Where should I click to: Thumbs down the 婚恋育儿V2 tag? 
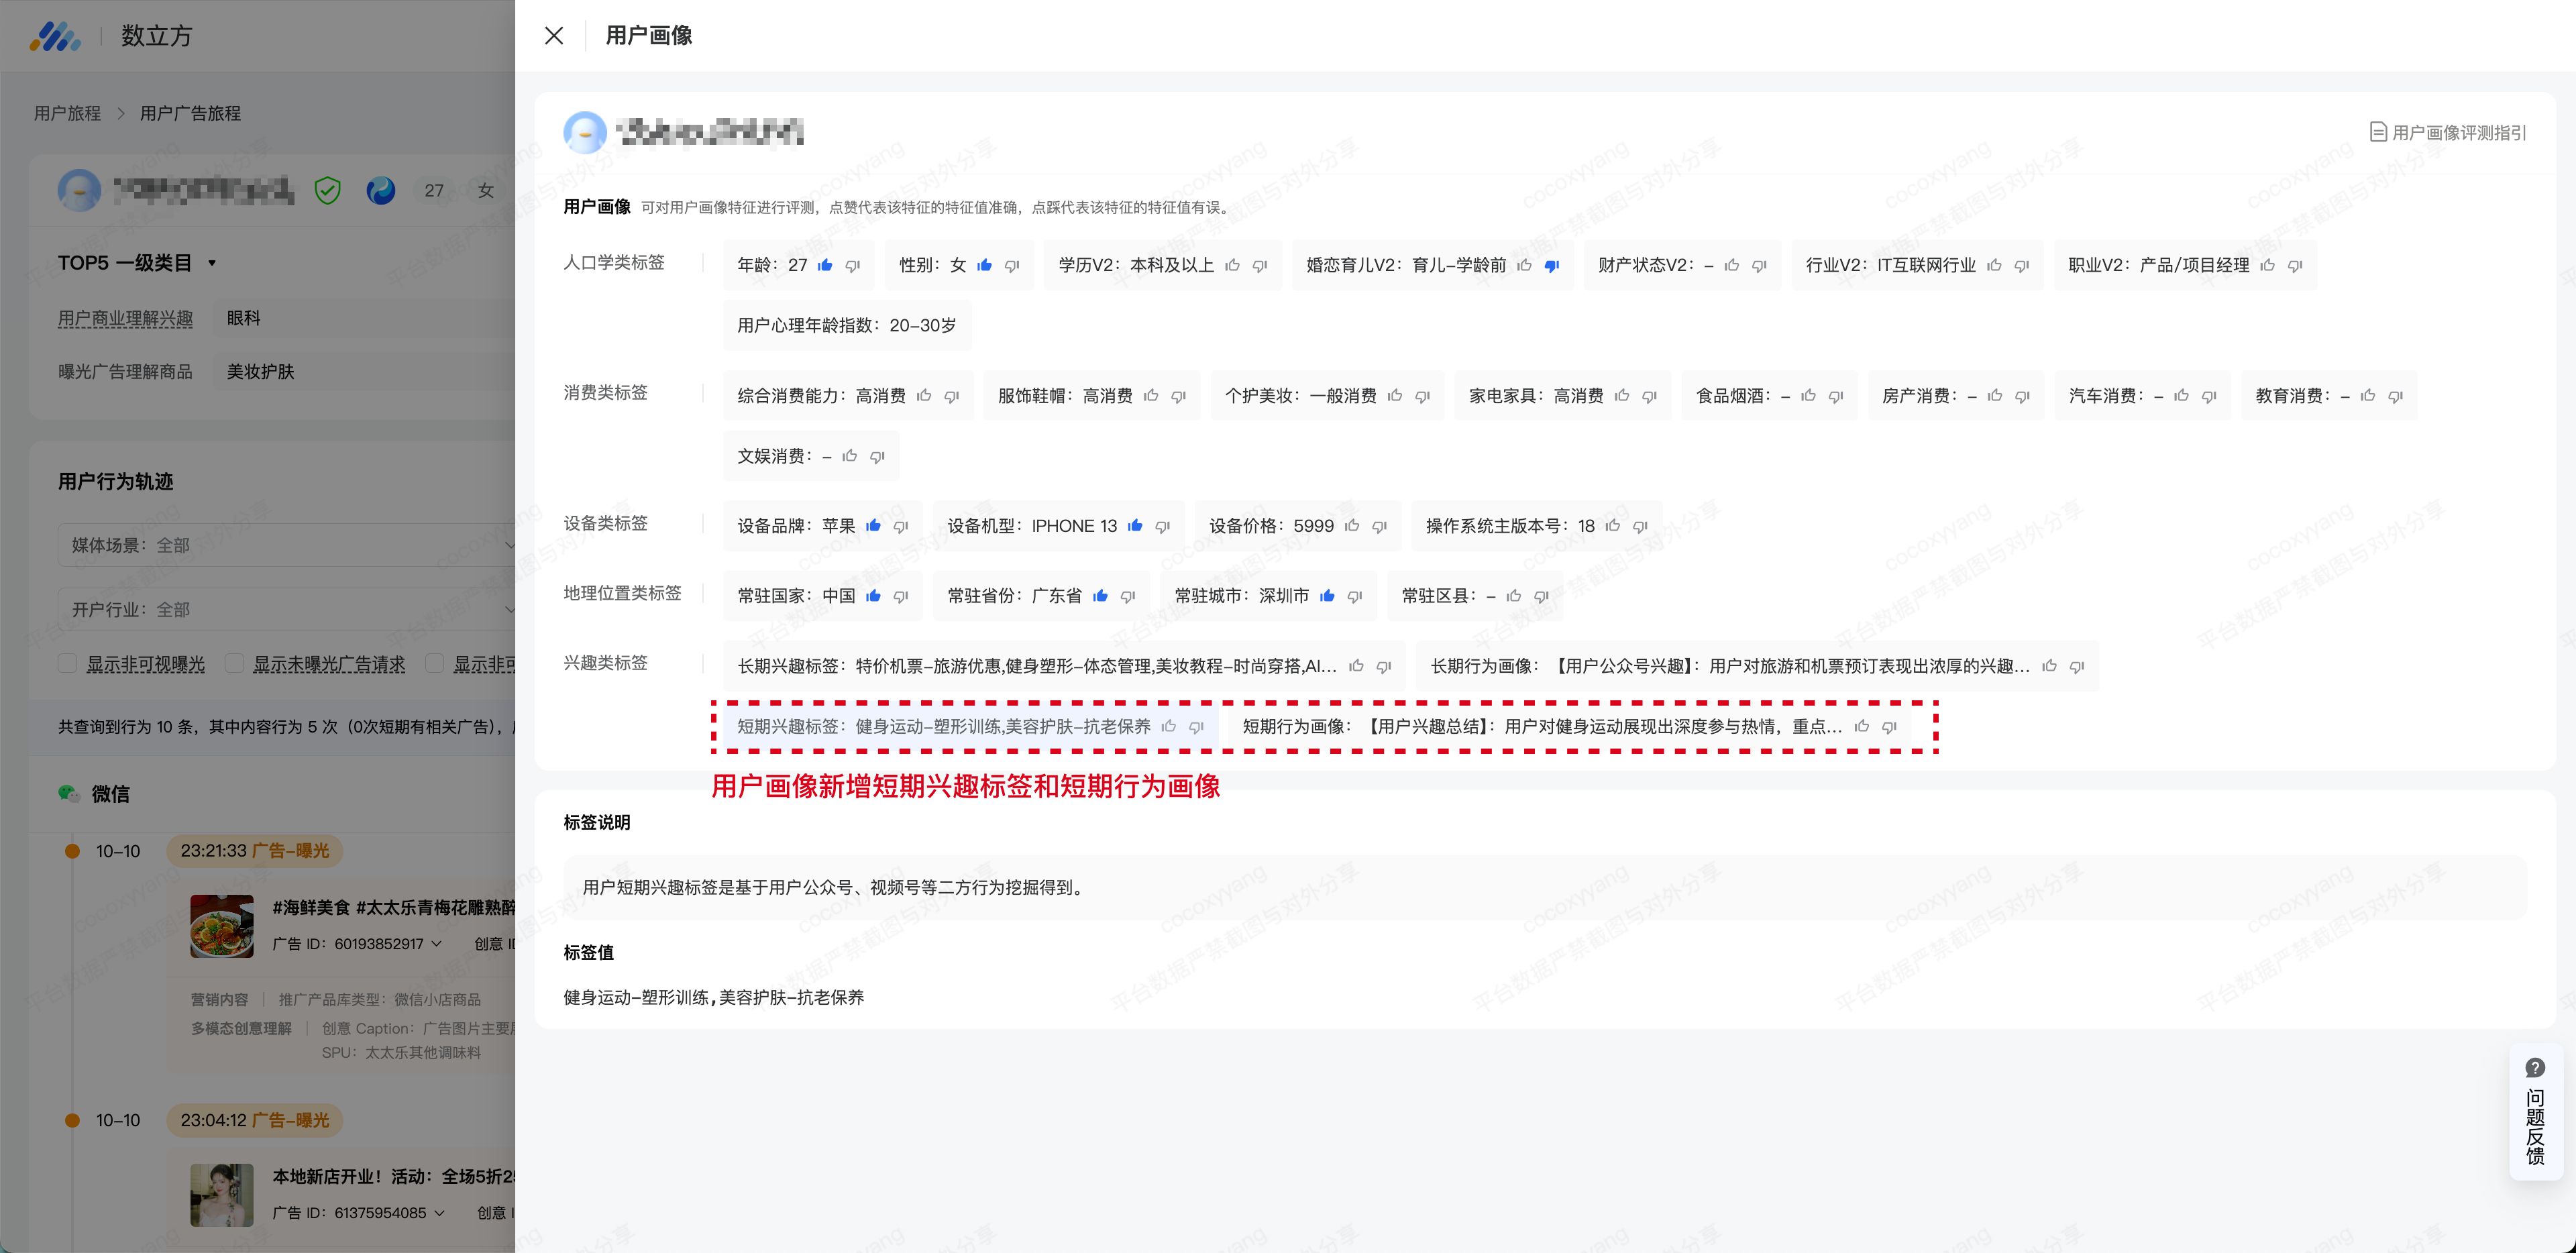tap(1551, 265)
